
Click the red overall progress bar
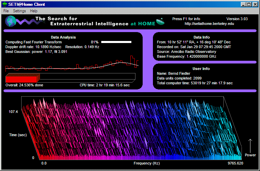pos(23,78)
